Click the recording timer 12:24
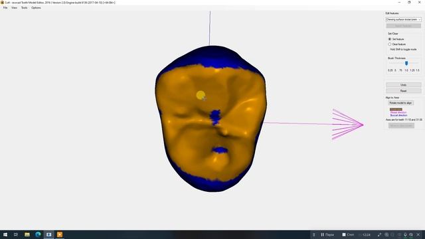Screen dimensions: 425x239 click(x=366, y=234)
